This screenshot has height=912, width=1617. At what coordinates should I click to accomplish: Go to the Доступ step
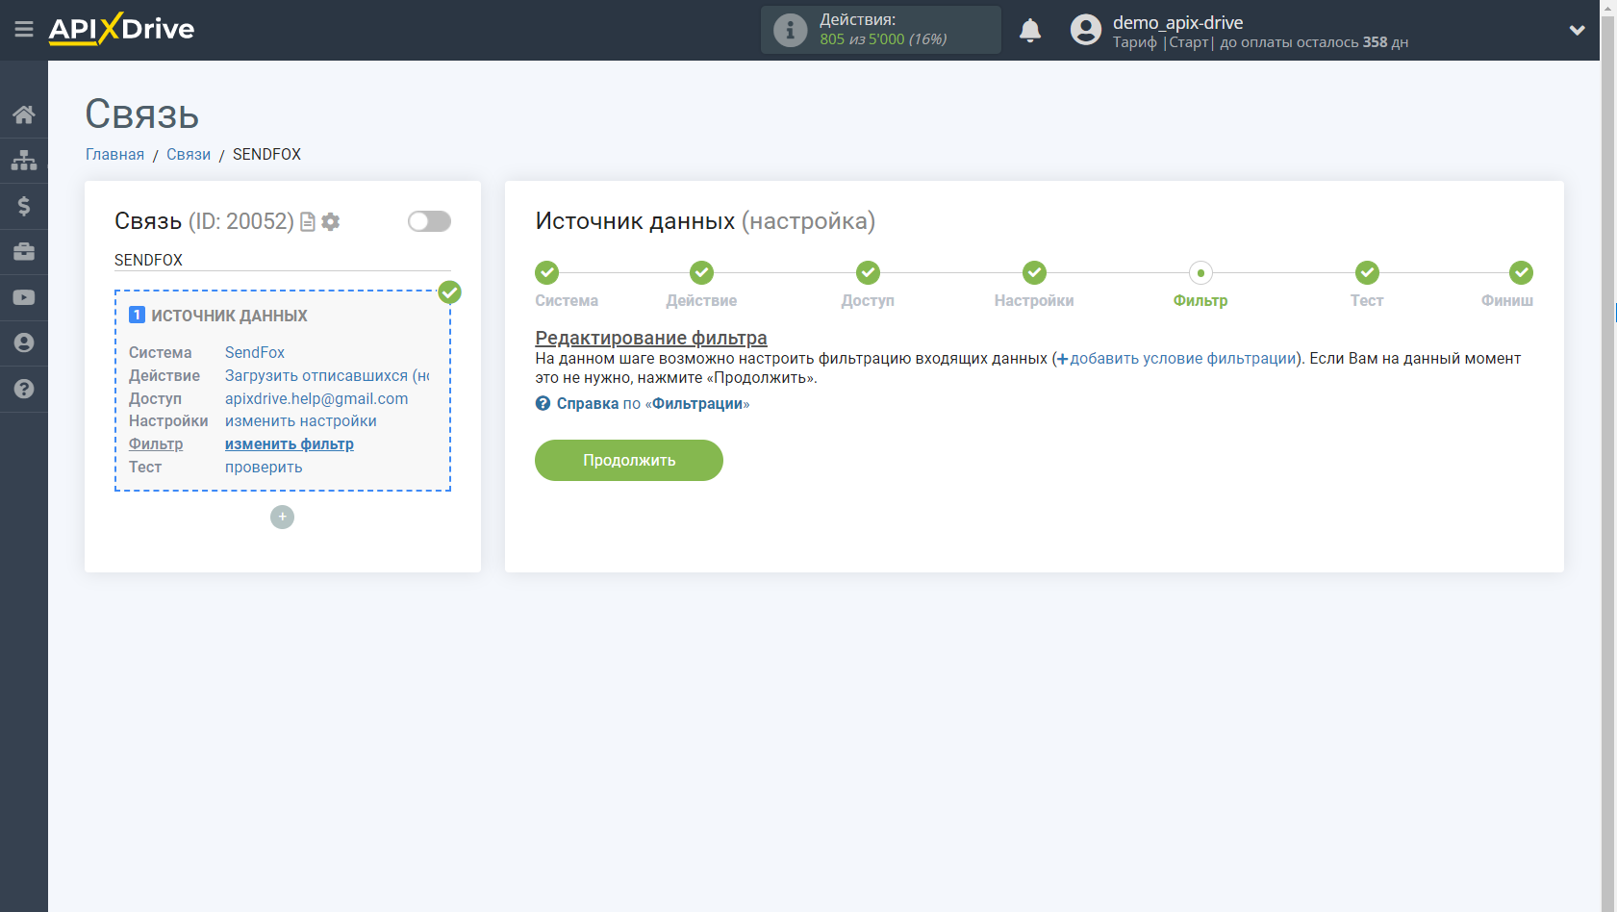868,285
